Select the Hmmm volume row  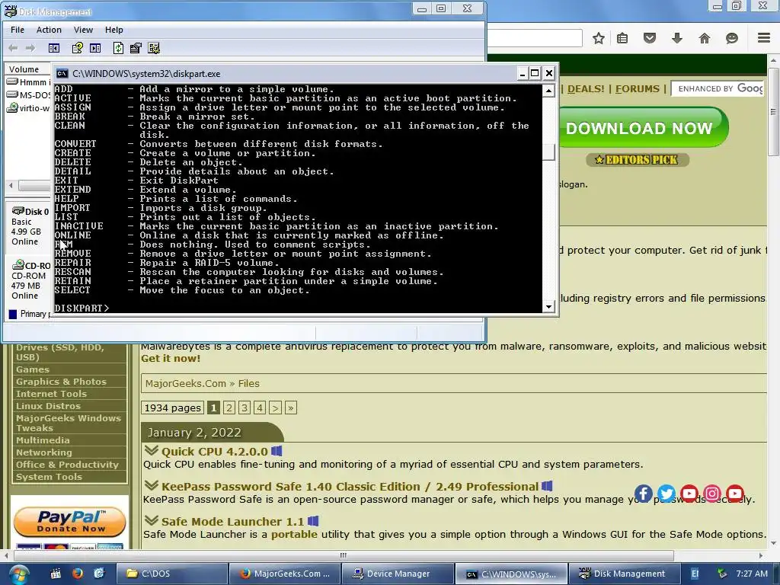coord(28,82)
